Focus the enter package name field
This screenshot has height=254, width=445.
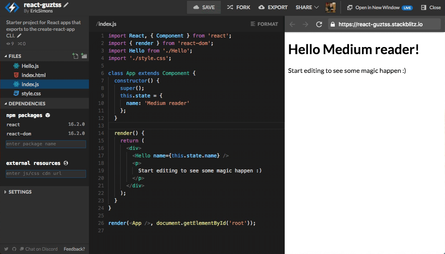[x=46, y=144]
